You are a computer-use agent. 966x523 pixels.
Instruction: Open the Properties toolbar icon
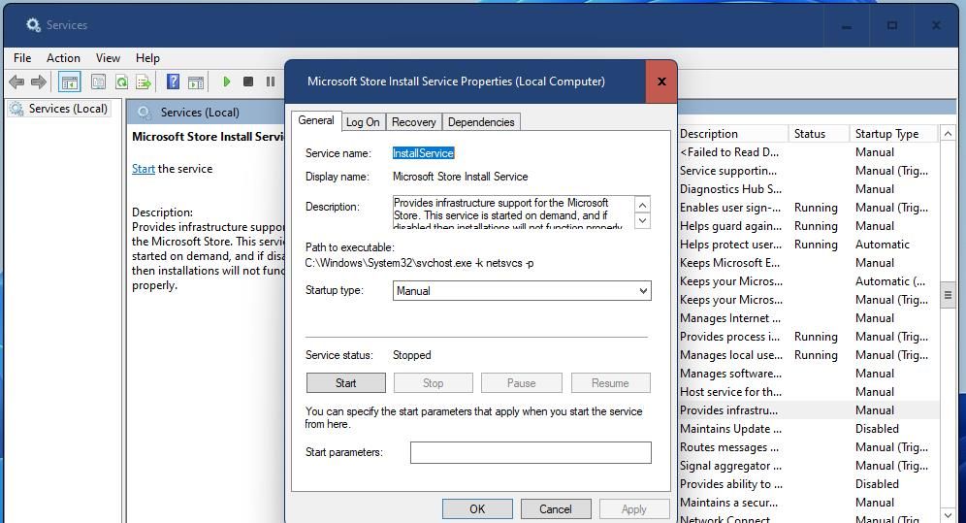coord(98,82)
